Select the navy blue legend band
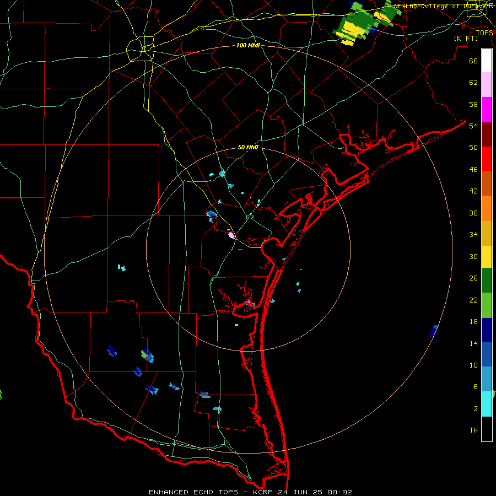Image resolution: width=496 pixels, height=496 pixels. [487, 330]
